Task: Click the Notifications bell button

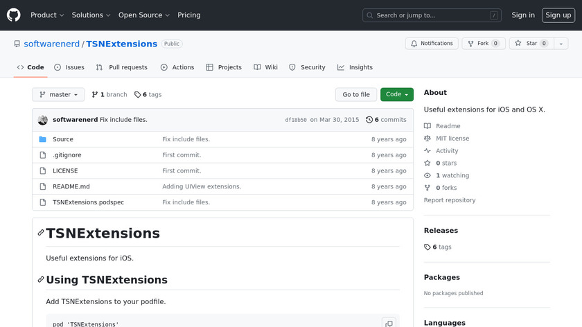Action: tap(431, 44)
